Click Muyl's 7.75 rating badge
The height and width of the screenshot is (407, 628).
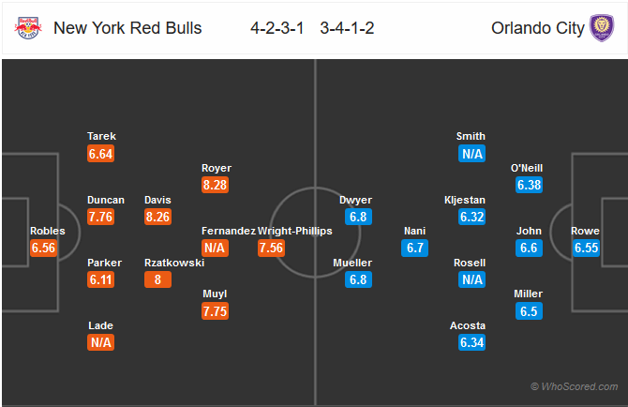215,310
